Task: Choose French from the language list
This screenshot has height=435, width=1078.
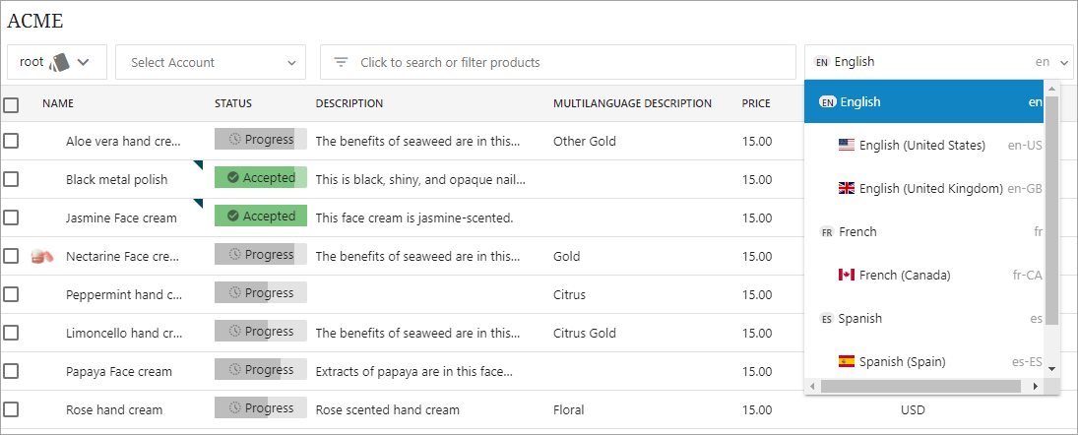Action: (x=857, y=231)
